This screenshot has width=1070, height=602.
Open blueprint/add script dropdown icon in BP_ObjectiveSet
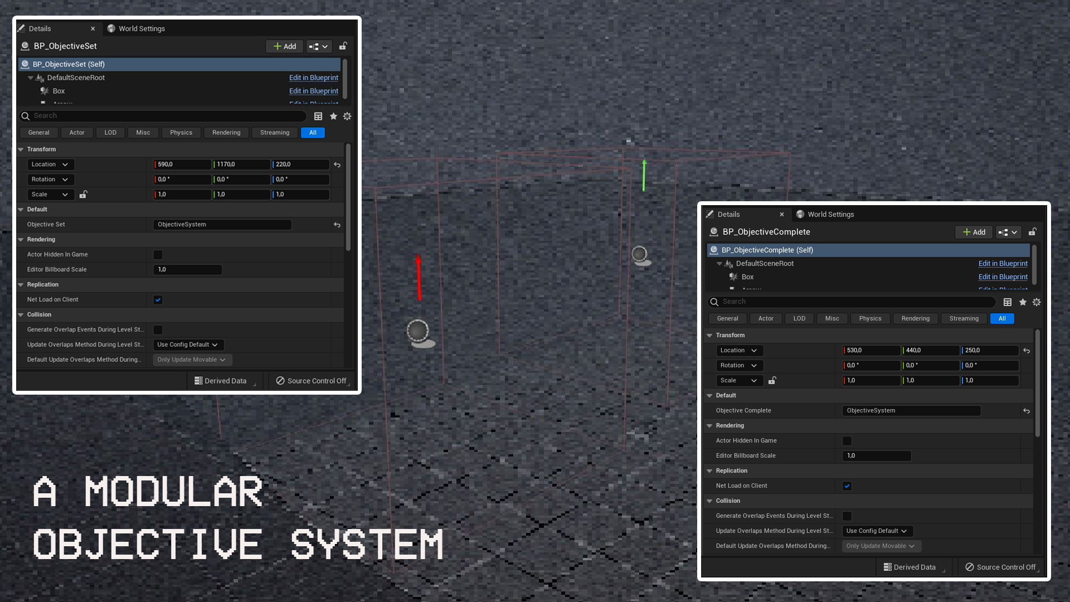319,46
